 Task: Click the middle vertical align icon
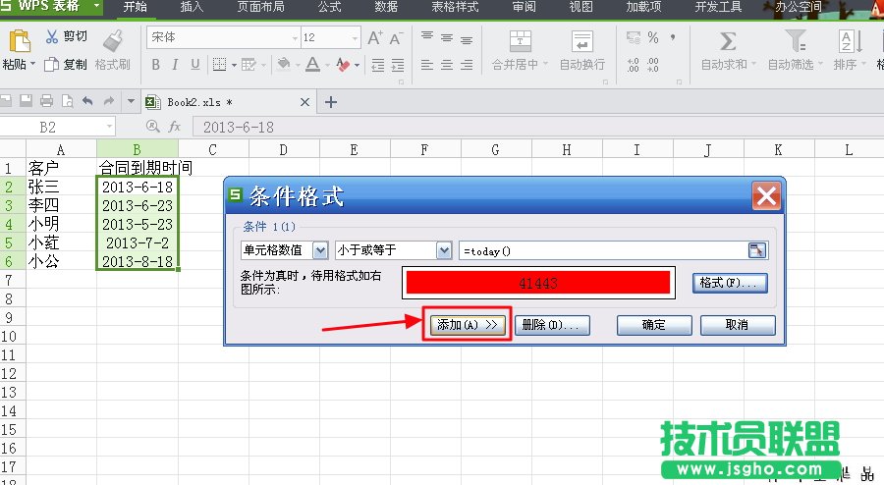447,37
